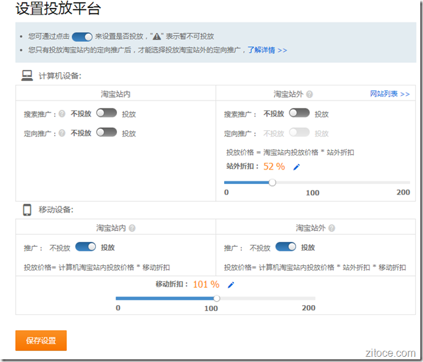Toggle 搜索推广 switch under computer 淘宝站内
The image size is (423, 362).
106,113
